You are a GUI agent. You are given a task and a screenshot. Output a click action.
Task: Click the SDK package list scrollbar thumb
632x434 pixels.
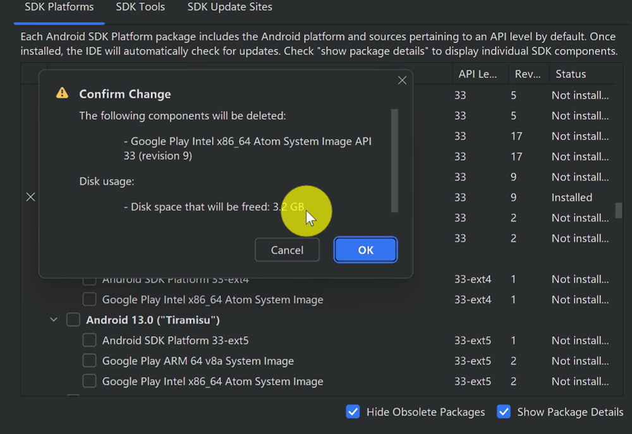(619, 210)
